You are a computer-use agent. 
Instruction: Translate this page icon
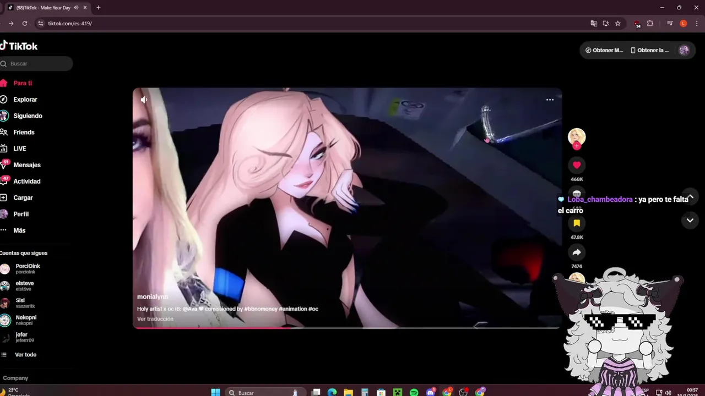[x=594, y=24]
